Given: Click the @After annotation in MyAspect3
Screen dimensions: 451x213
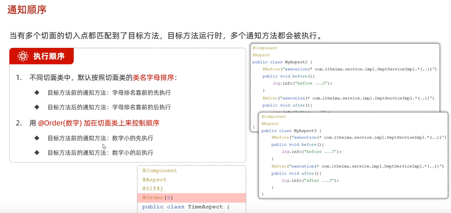Looking at the screenshot, I should (x=358, y=166).
